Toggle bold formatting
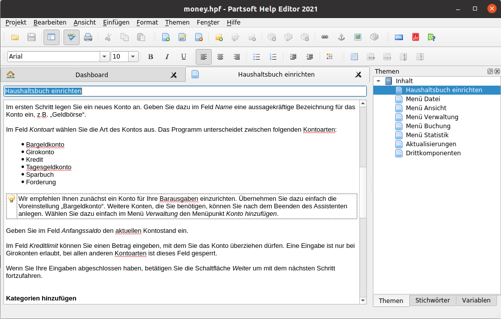Screen dimensions: 501x319 click(x=151, y=57)
